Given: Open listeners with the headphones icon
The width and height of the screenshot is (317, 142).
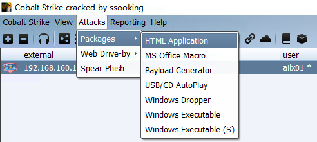Looking at the screenshot, I should (x=44, y=39).
